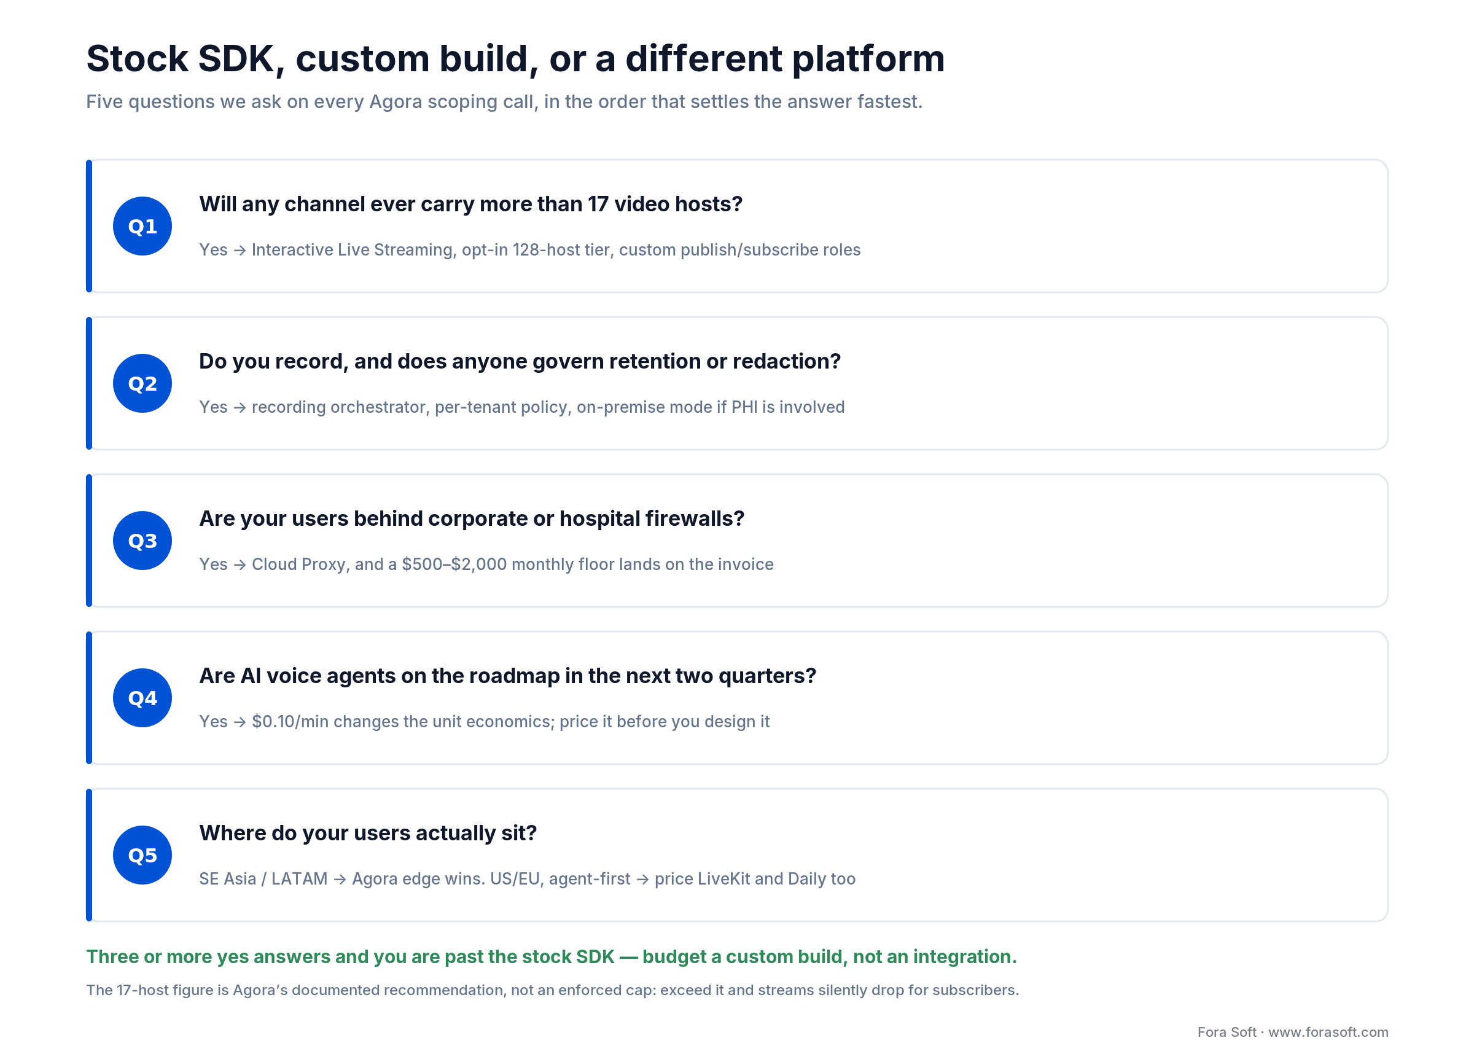1474x1059 pixels.
Task: Click 'Where do your users actually sit?'
Action: click(x=368, y=834)
